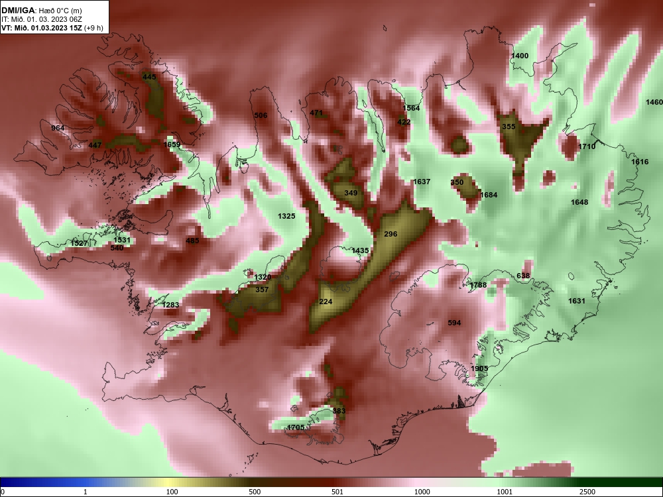Click the 594 height value
The image size is (663, 497).
click(x=454, y=323)
